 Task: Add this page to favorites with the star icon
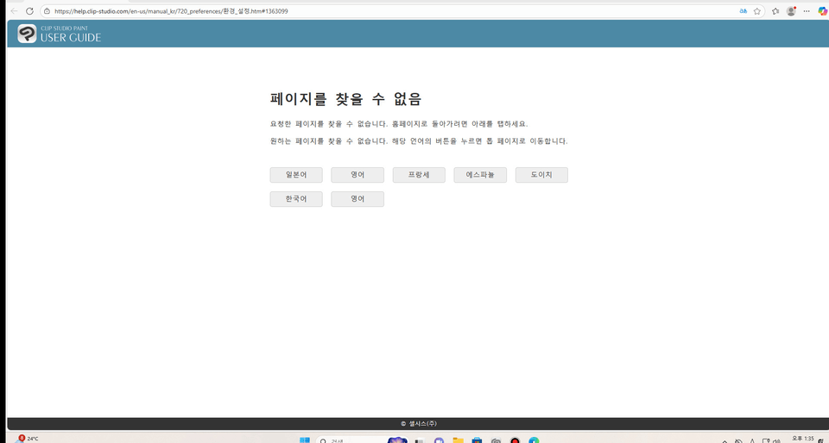coord(756,11)
